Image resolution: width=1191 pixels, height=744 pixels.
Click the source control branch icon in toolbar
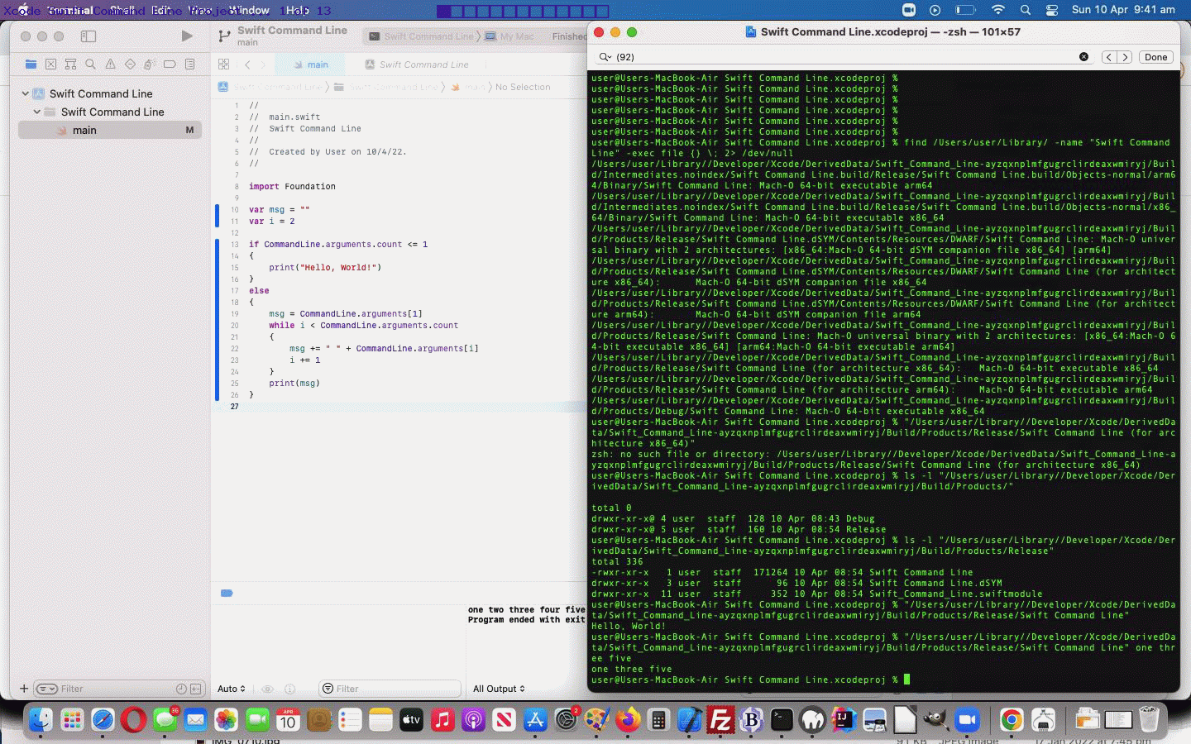coord(223,36)
